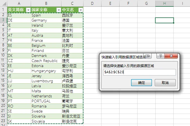Click the 取消 button
The height and width of the screenshot is (126, 190).
click(165, 83)
